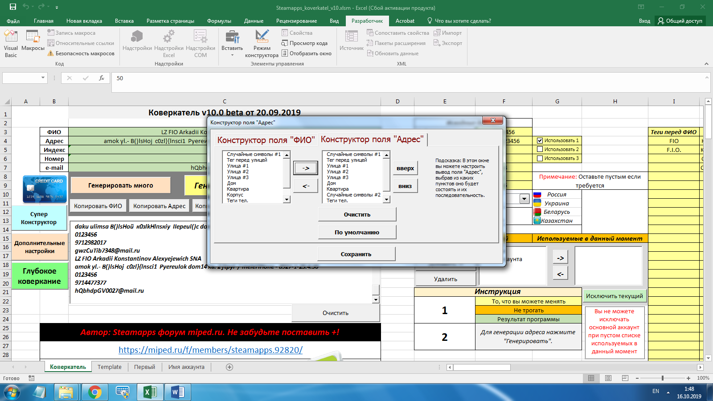Image resolution: width=713 pixels, height=401 pixels.
Task: Click По умолчанию in the dialog
Action: 357,232
